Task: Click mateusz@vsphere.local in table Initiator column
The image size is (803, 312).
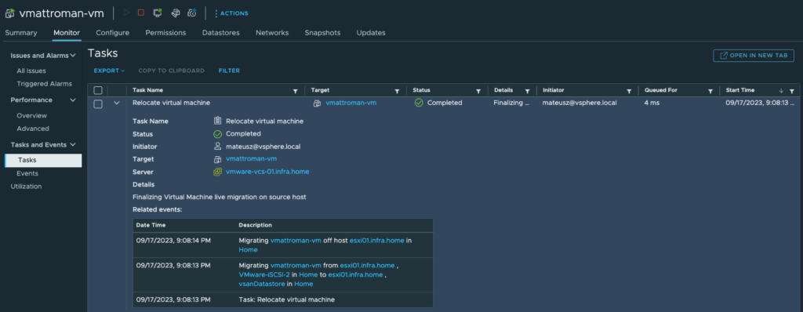Action: point(580,103)
